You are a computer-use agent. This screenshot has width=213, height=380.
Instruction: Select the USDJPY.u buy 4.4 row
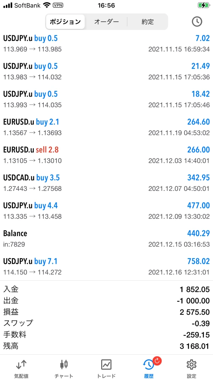[x=106, y=210]
